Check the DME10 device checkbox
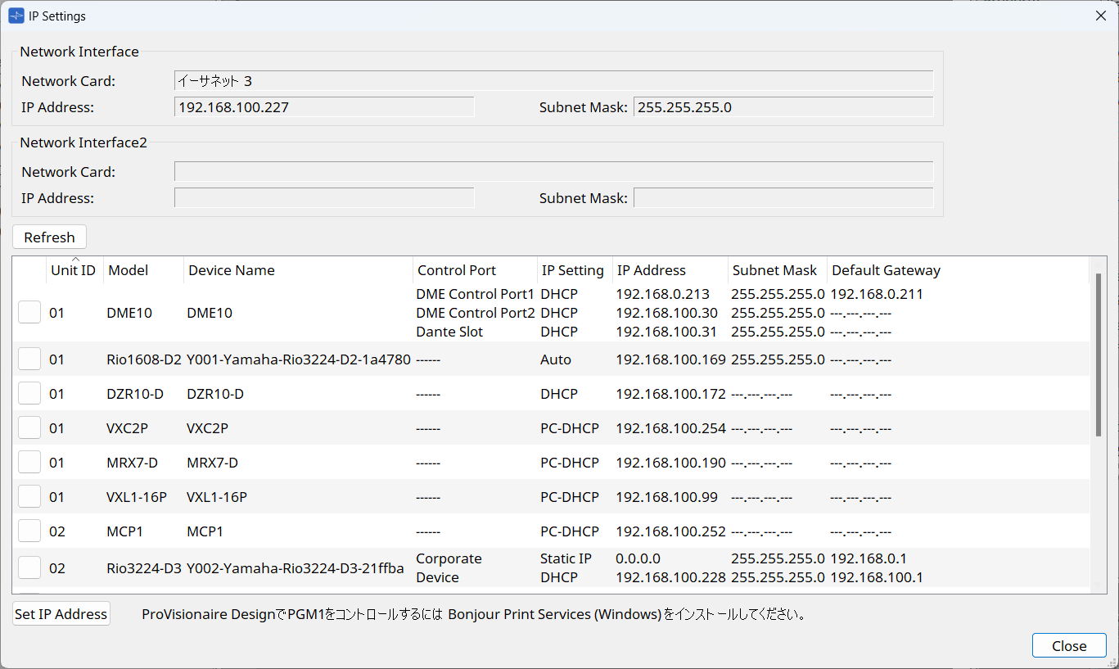1119x669 pixels. (x=29, y=312)
